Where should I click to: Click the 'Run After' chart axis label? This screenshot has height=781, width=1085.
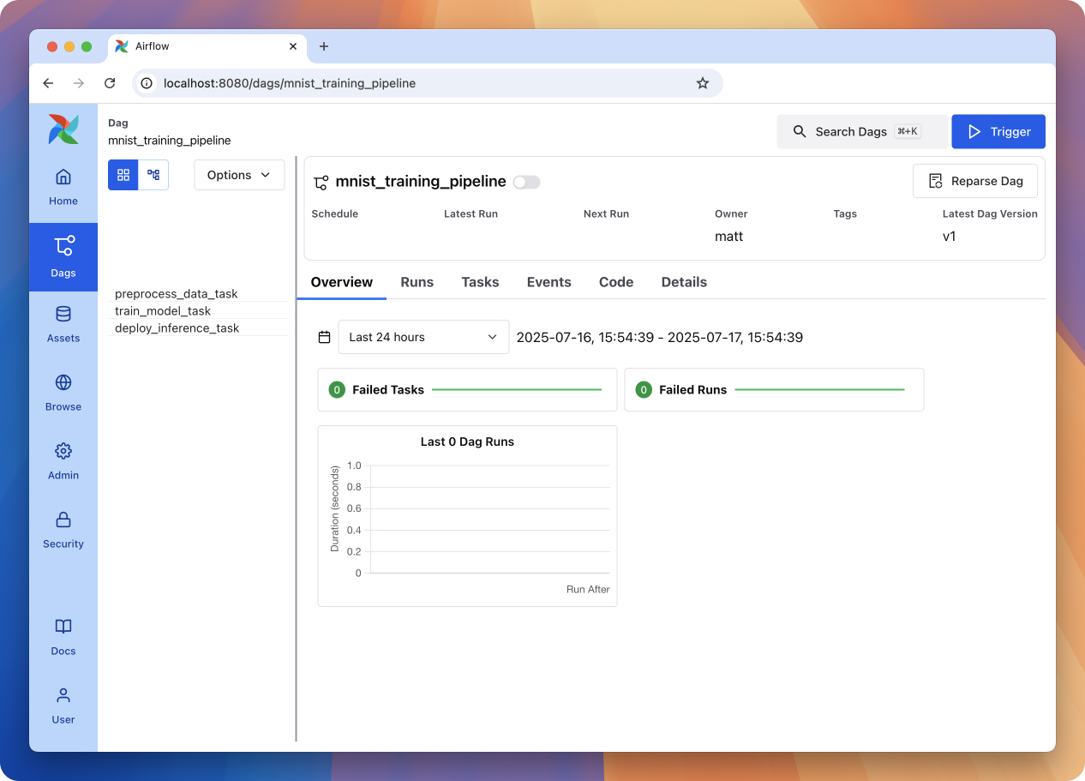click(588, 589)
